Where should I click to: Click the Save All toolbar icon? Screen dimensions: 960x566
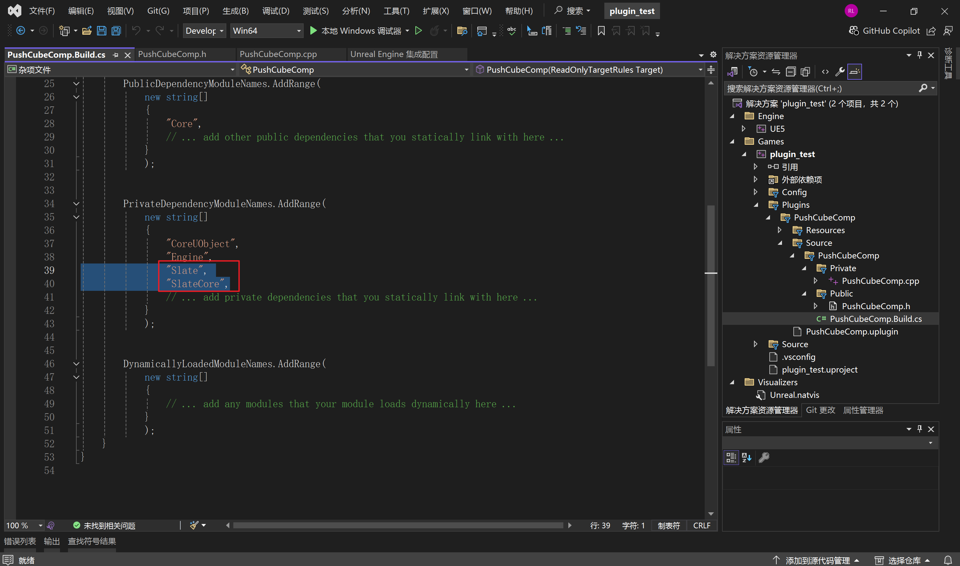(116, 31)
